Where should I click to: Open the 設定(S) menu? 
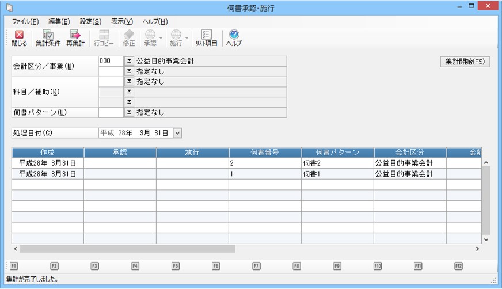click(90, 21)
